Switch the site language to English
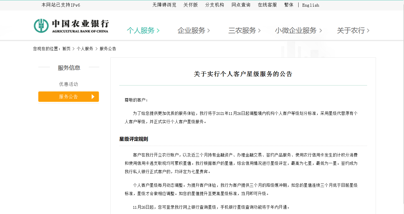Viewport: 404px width, 214px height. (x=310, y=5)
